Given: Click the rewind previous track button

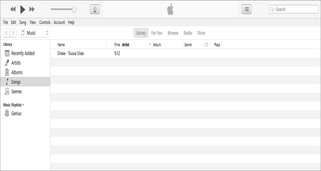Looking at the screenshot, I should [x=13, y=9].
